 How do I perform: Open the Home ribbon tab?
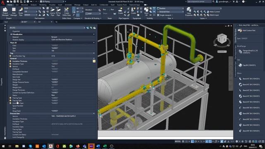(x=10, y=5)
